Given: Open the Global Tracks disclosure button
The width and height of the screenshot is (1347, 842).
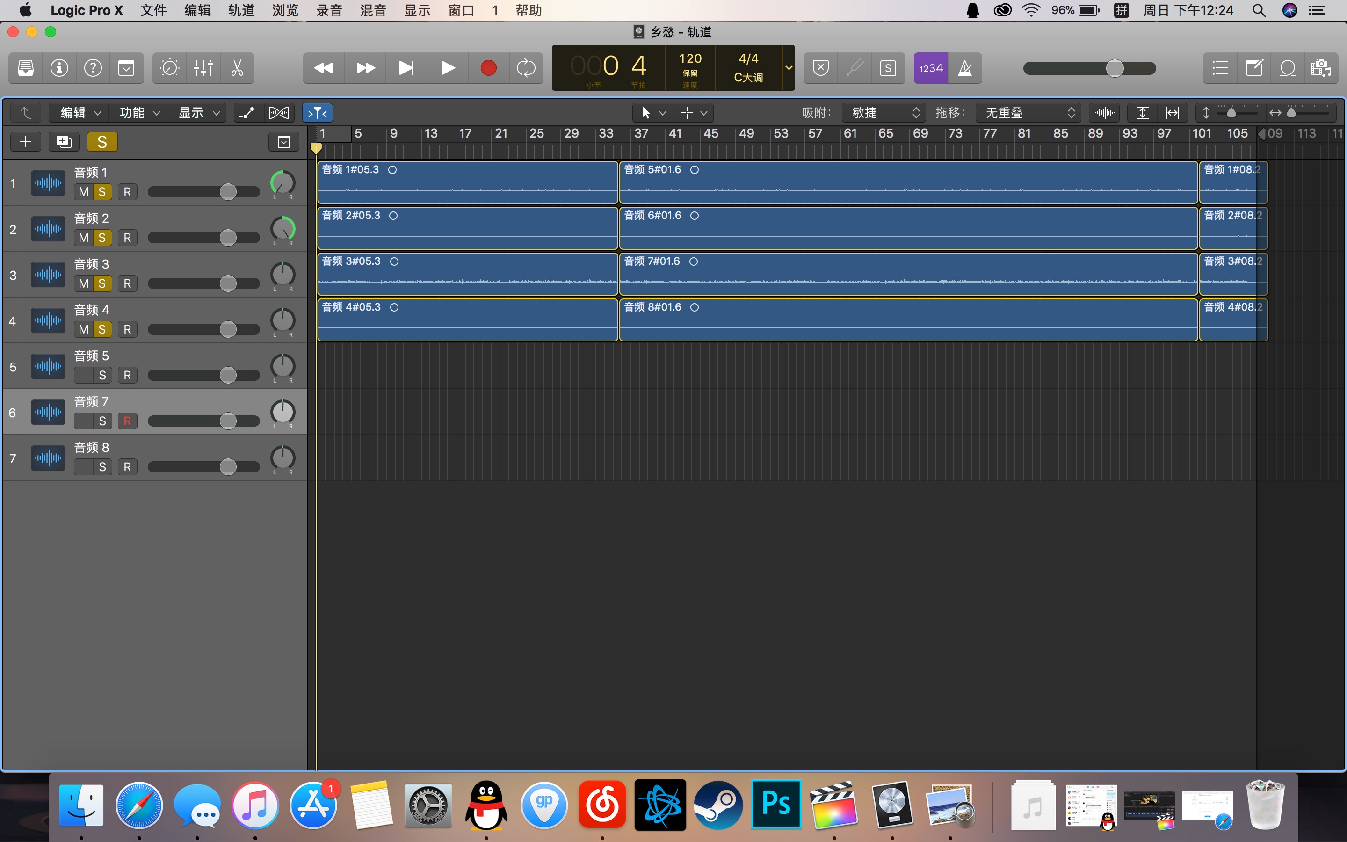Looking at the screenshot, I should click(284, 142).
